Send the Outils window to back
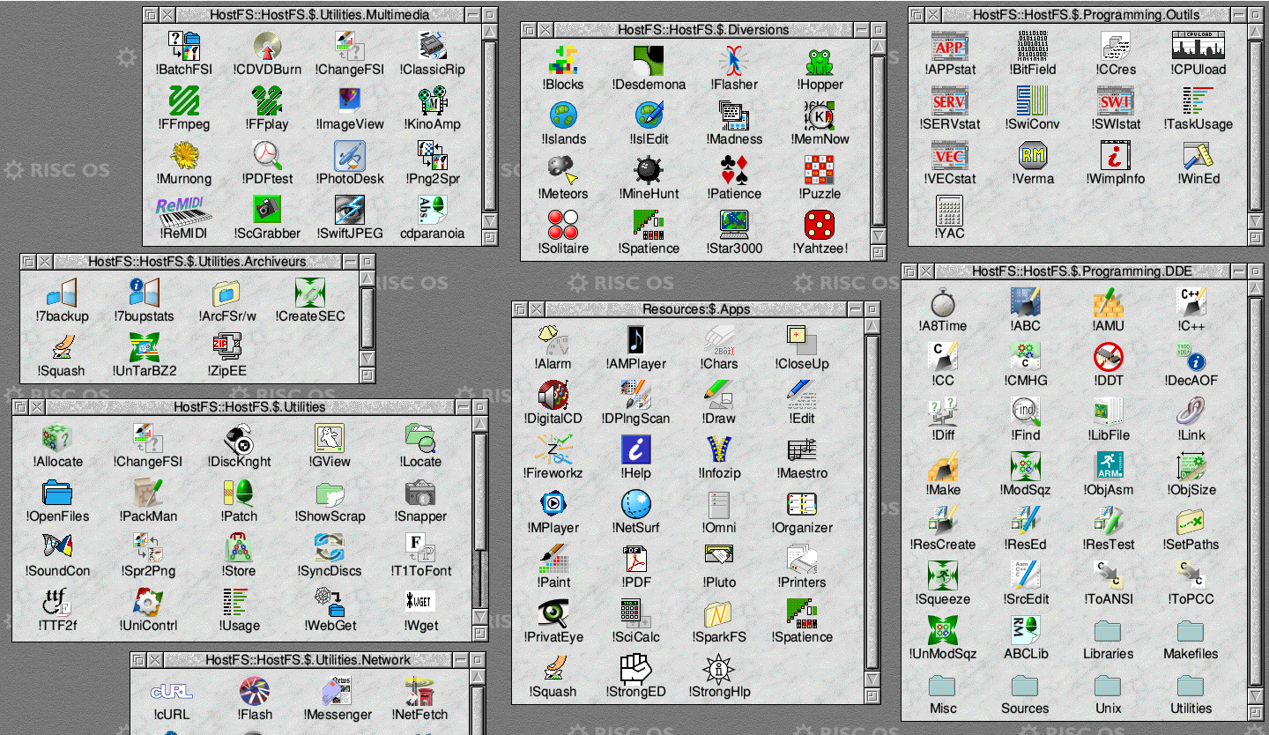Image resolution: width=1269 pixels, height=735 pixels. coord(916,15)
